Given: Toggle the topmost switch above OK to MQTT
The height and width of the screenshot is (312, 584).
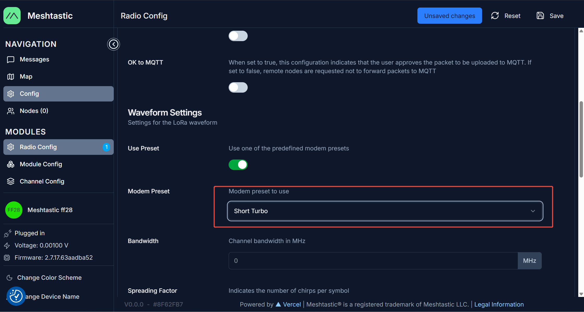Looking at the screenshot, I should point(238,36).
